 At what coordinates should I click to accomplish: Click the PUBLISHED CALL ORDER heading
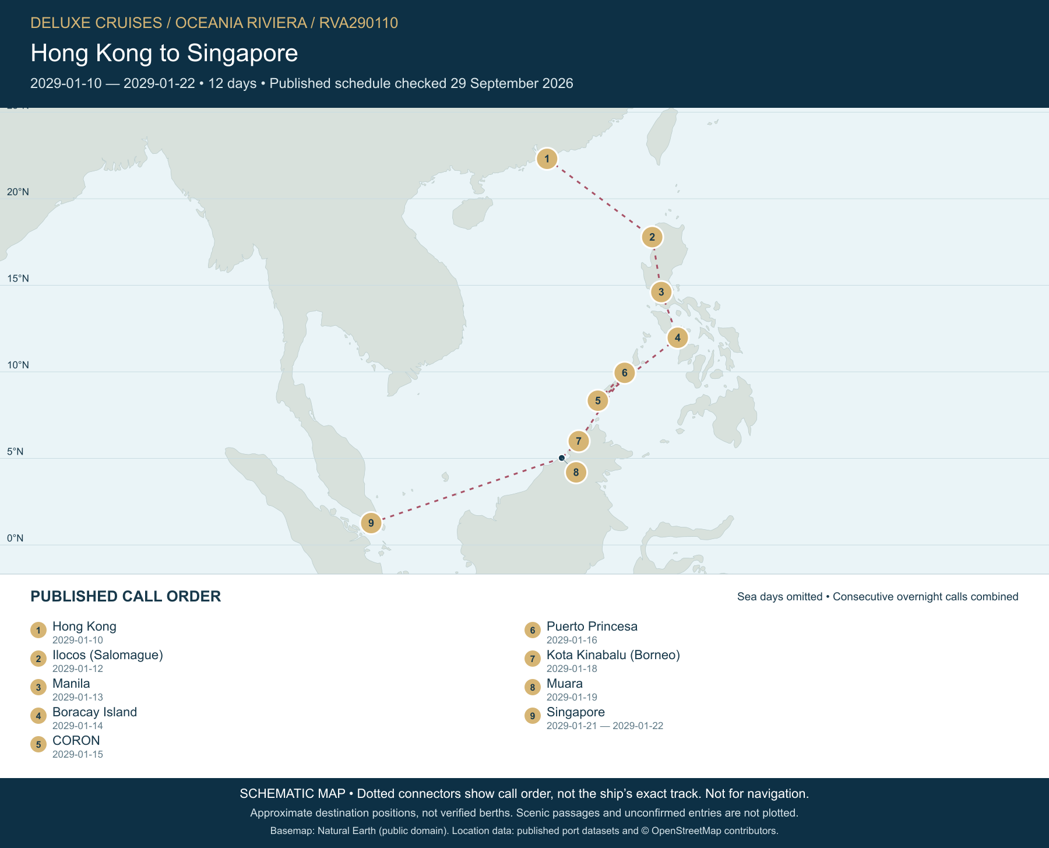[126, 596]
